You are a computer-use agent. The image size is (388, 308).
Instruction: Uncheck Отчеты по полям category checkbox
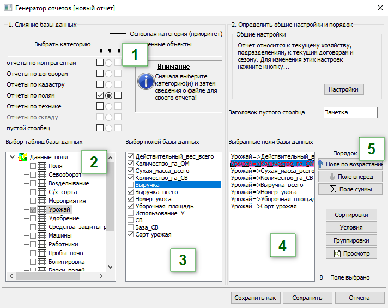coord(100,95)
